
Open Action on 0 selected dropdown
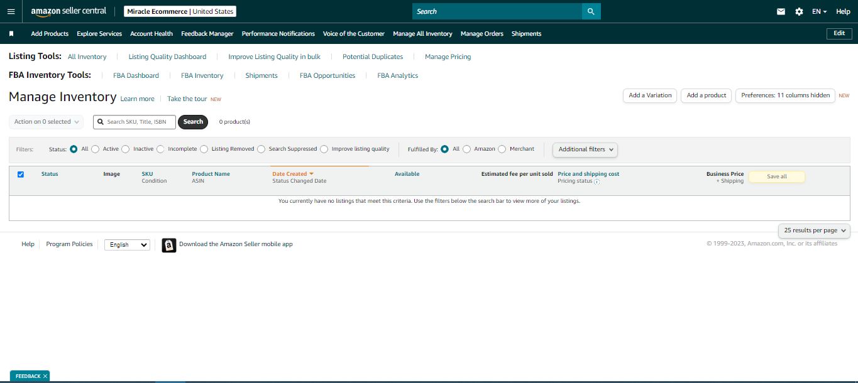47,122
